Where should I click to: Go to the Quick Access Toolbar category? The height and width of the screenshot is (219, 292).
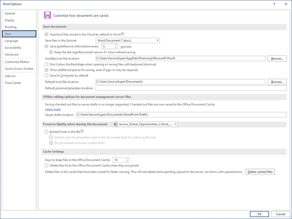19,68
